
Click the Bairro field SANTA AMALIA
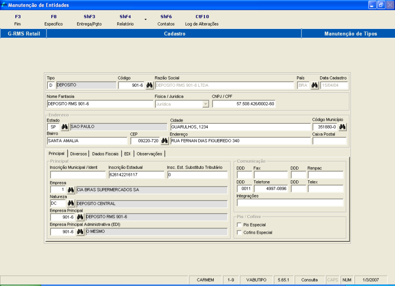(x=87, y=141)
